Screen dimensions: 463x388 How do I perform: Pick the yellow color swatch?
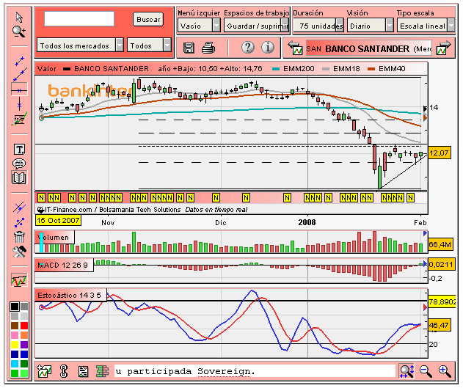(x=15, y=344)
